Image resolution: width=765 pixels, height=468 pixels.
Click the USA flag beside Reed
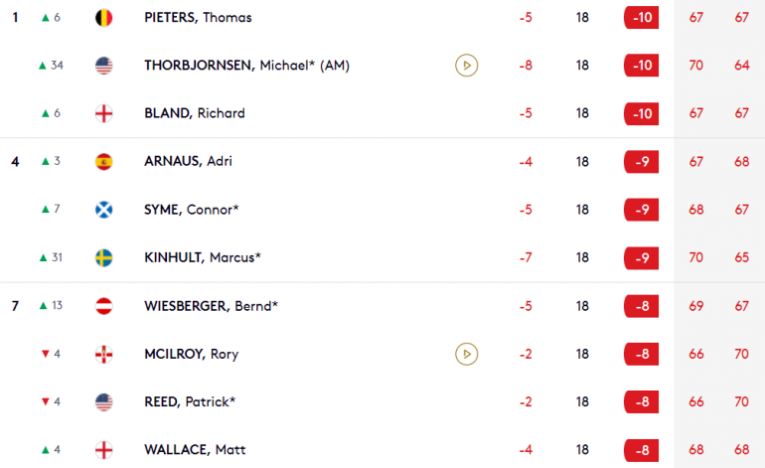(104, 401)
